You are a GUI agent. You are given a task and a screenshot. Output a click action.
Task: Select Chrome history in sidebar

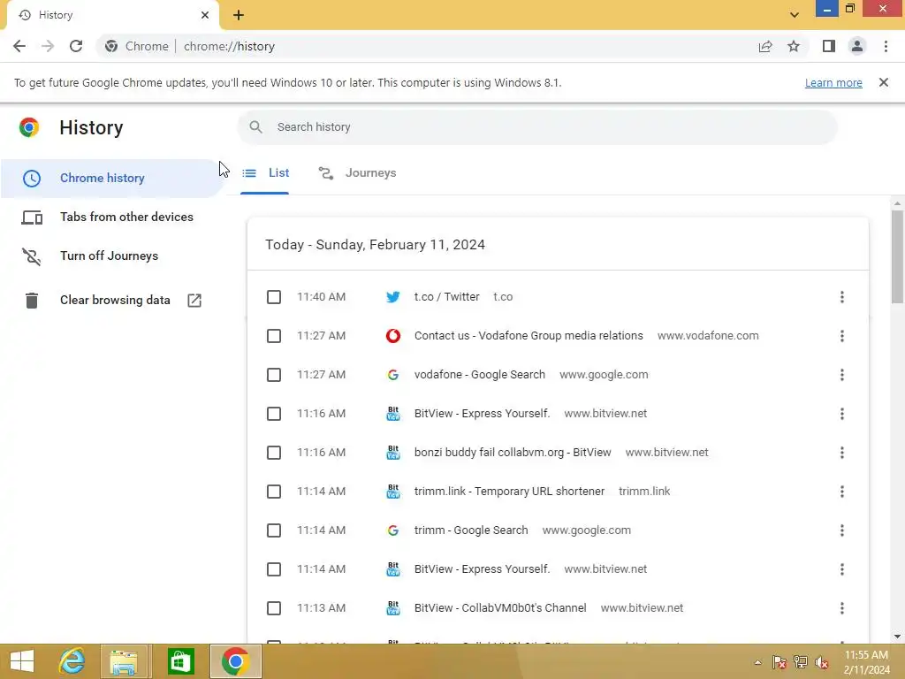[x=112, y=178]
